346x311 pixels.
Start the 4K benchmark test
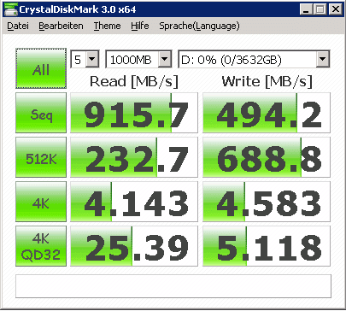point(41,202)
